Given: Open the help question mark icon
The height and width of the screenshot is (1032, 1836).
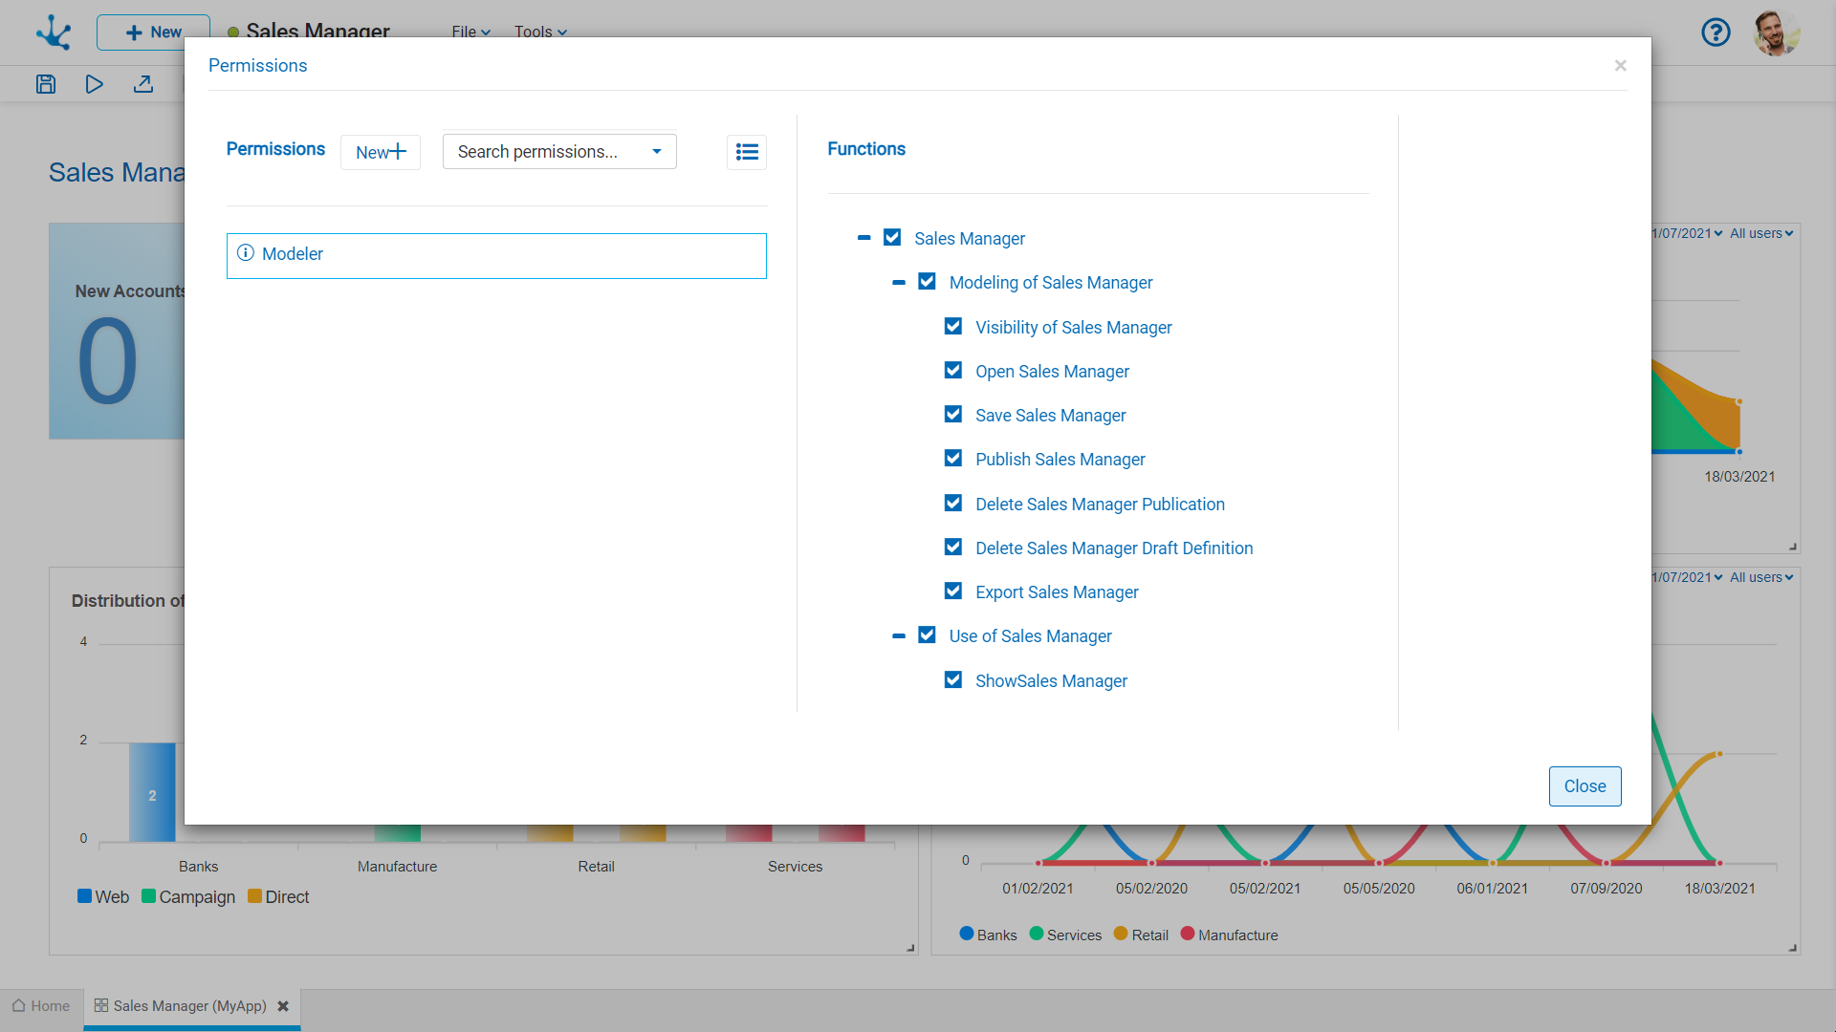Looking at the screenshot, I should (1716, 32).
